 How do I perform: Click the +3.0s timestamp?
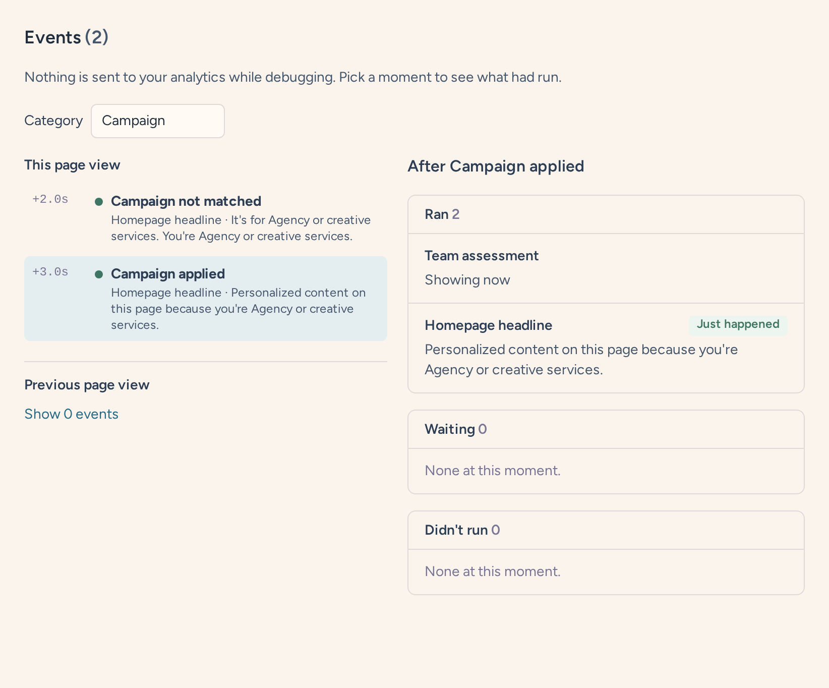pyautogui.click(x=50, y=272)
